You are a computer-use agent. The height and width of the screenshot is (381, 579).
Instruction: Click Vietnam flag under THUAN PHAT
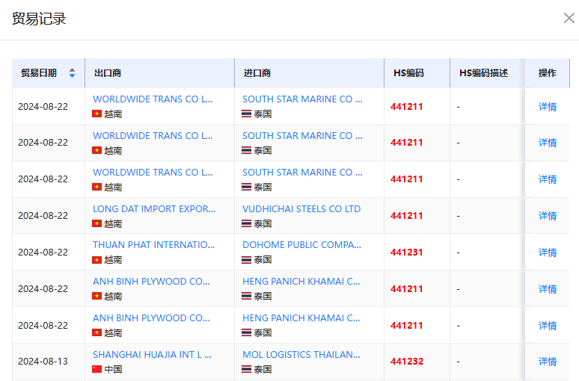[96, 260]
